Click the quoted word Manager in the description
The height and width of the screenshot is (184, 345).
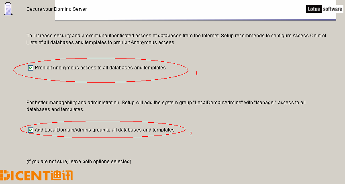265,103
